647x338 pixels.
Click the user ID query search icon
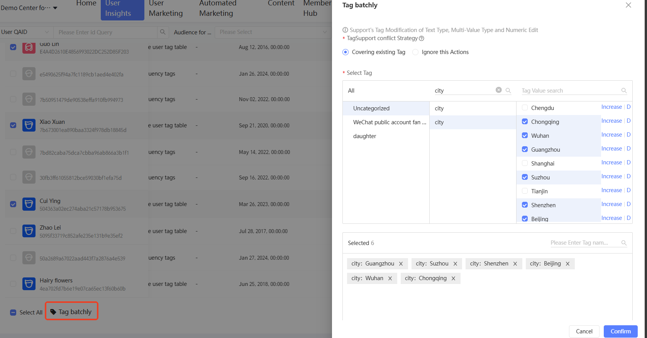click(x=163, y=32)
